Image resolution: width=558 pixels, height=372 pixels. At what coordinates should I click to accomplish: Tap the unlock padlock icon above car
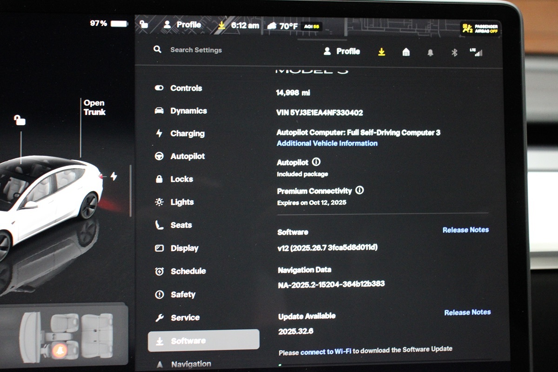[20, 120]
